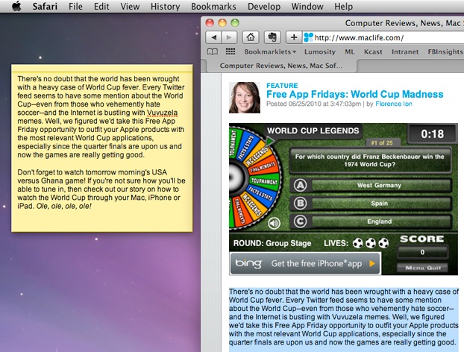The image size is (464, 352).
Task: Open the Help menu
Action: click(344, 6)
